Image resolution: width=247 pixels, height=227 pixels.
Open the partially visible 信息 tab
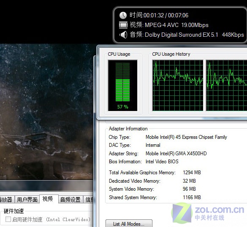89,200
